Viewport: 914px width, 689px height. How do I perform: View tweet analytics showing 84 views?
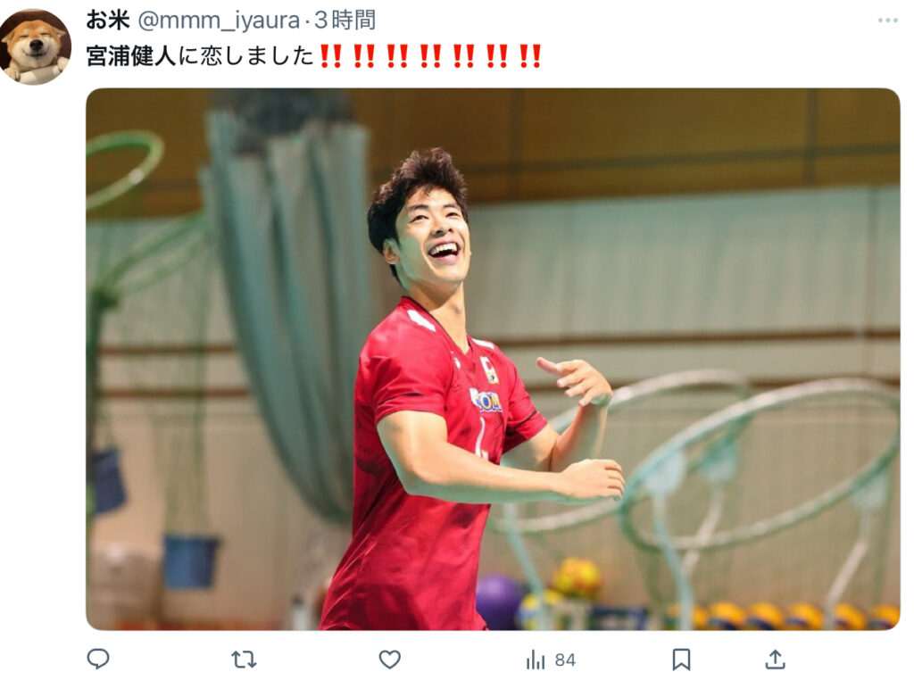(x=550, y=660)
